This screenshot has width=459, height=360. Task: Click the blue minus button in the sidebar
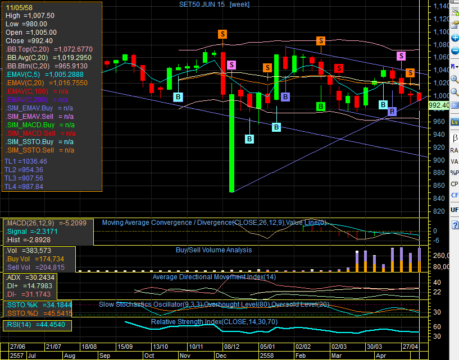click(455, 51)
